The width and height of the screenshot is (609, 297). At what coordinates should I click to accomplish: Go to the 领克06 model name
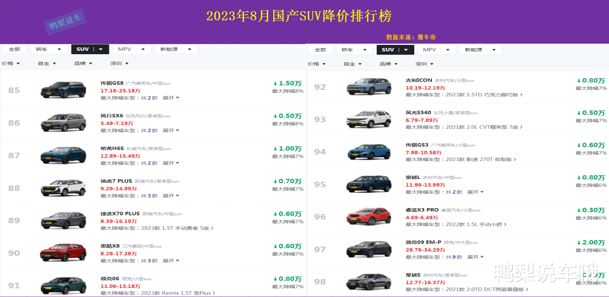tap(110, 279)
